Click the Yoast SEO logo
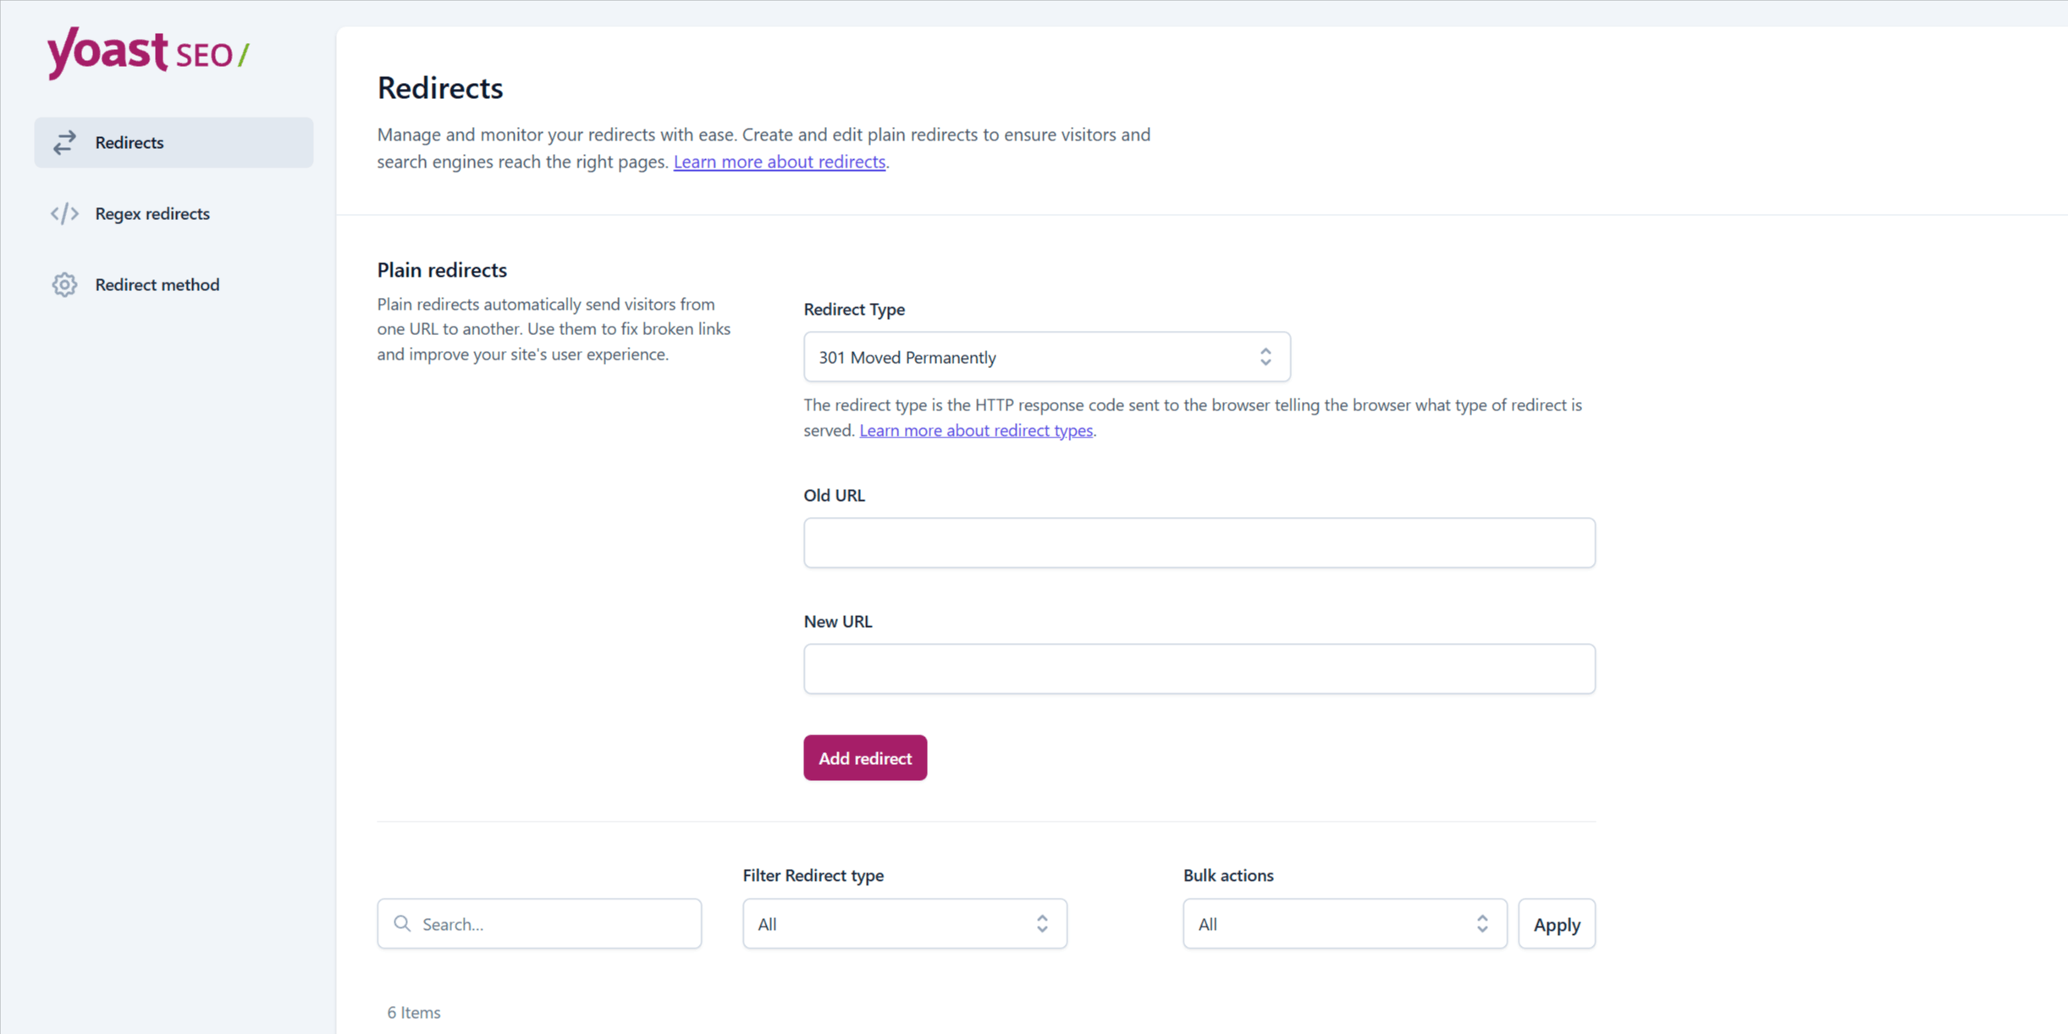Screen dimensions: 2068x1034 (148, 53)
